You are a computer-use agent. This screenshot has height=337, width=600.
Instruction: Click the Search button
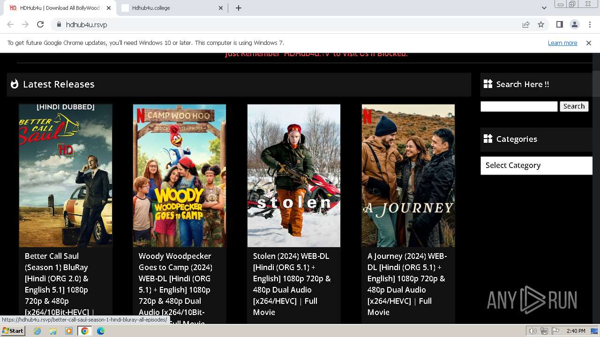coord(574,106)
